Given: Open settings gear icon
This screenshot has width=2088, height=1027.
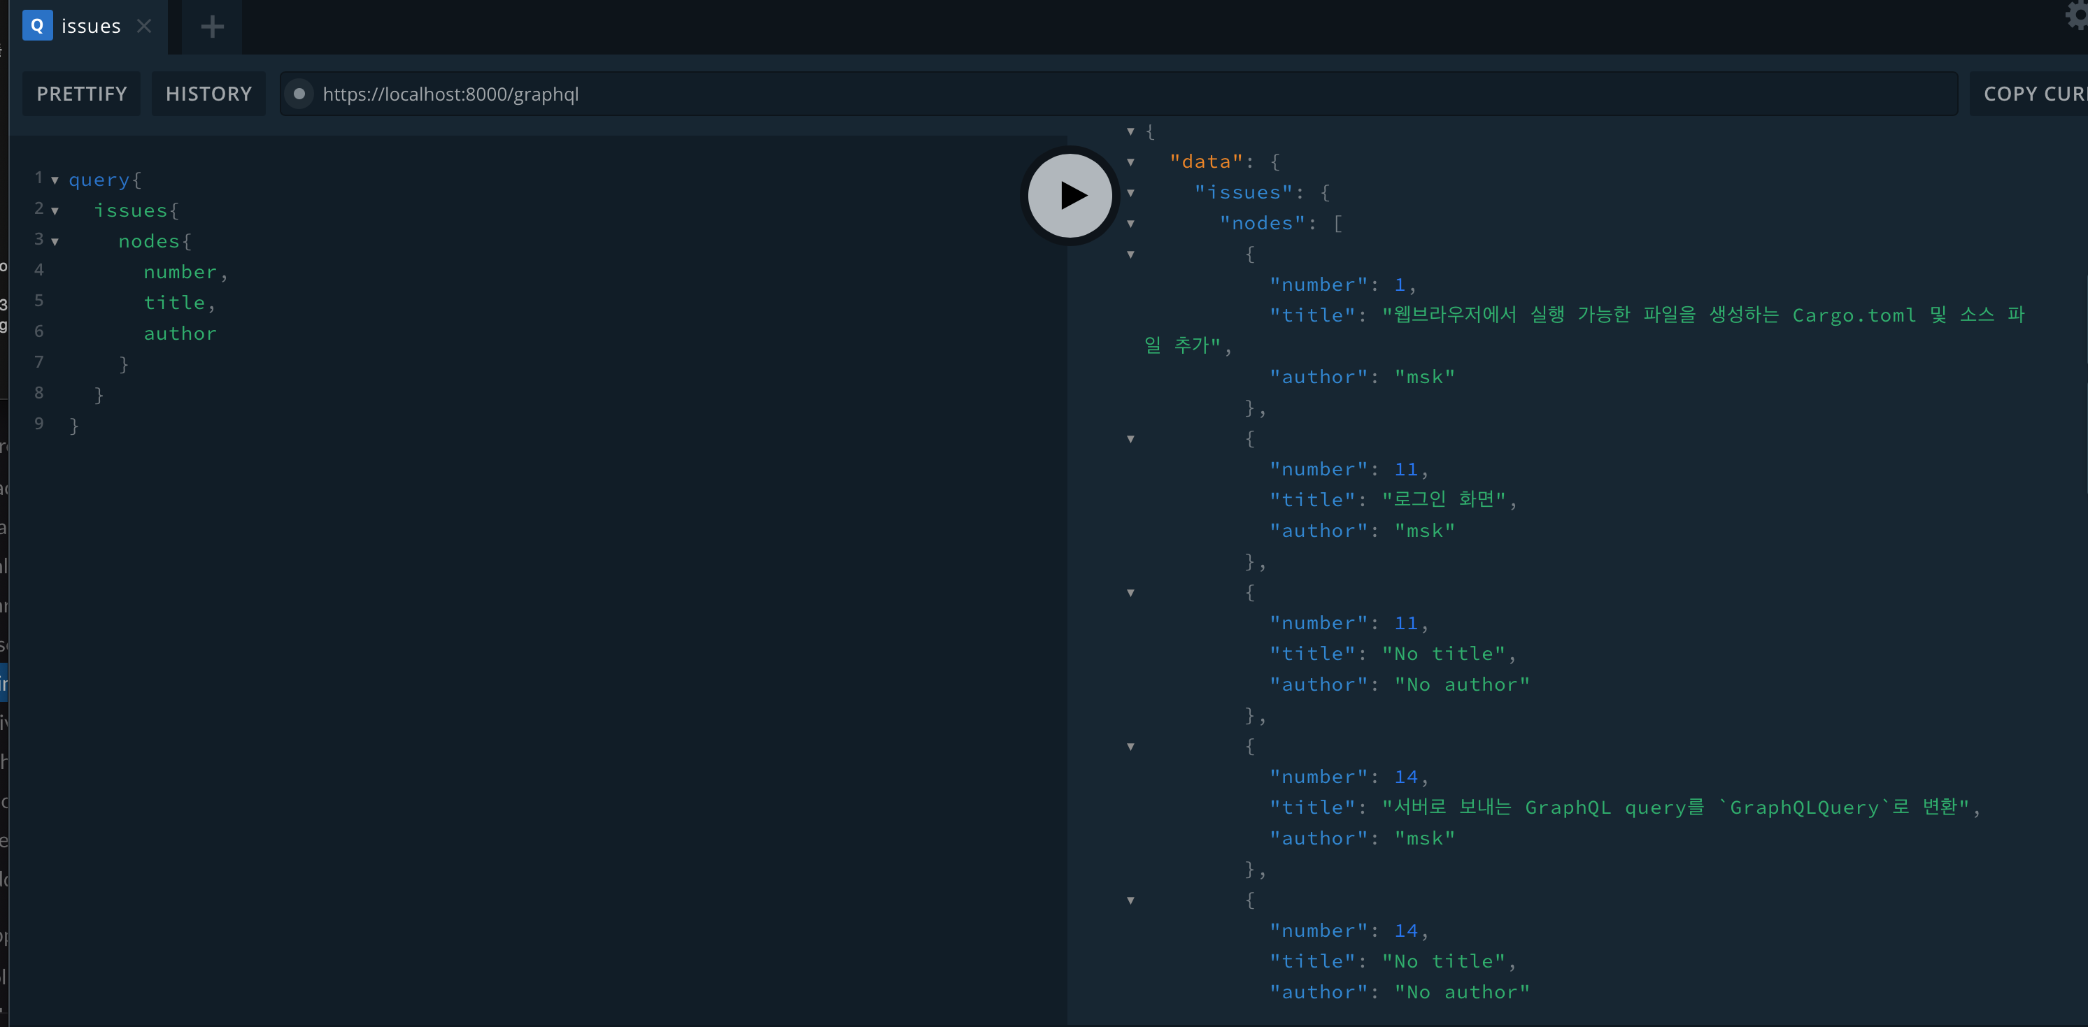Looking at the screenshot, I should [x=2078, y=15].
